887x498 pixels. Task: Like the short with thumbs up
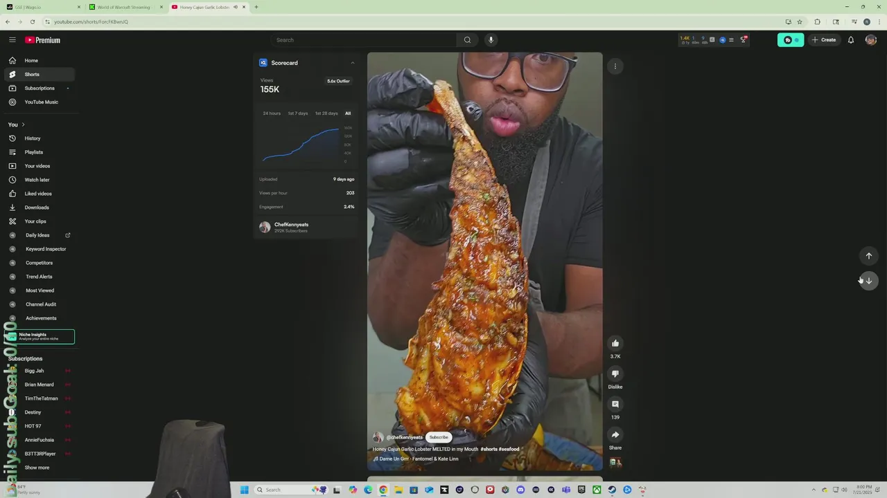coord(615,343)
